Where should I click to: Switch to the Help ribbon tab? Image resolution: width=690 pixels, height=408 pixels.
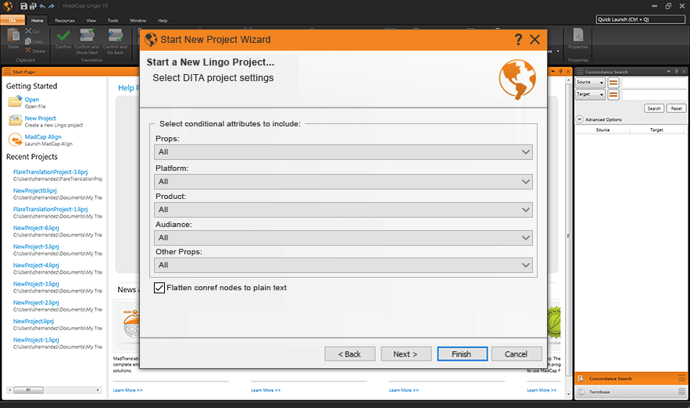click(x=163, y=20)
